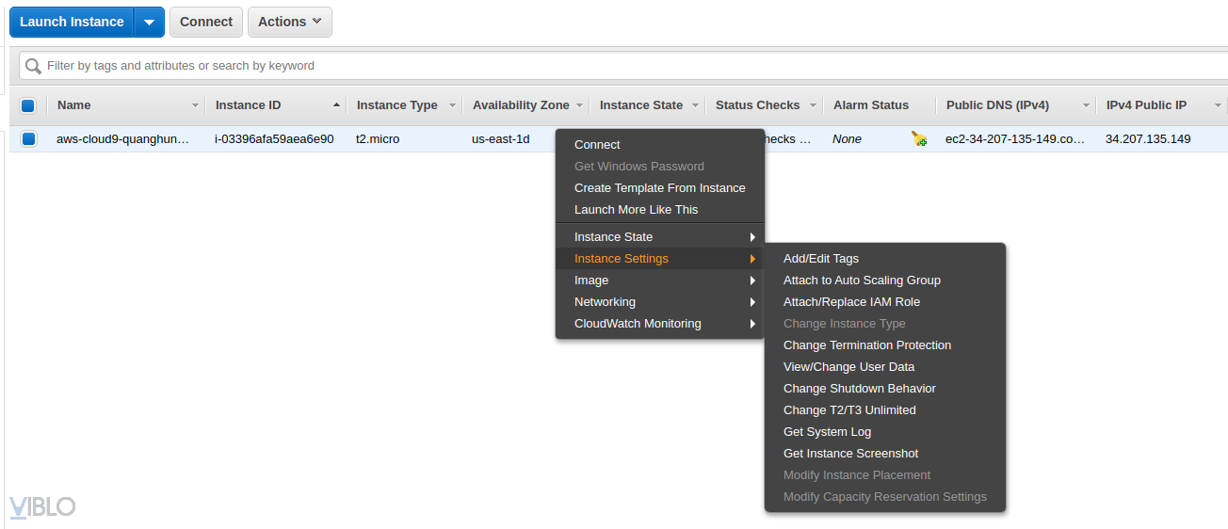
Task: Expand the Actions dropdown
Action: [x=290, y=23]
